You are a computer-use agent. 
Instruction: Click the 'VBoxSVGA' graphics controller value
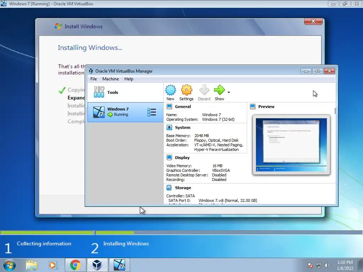221,170
